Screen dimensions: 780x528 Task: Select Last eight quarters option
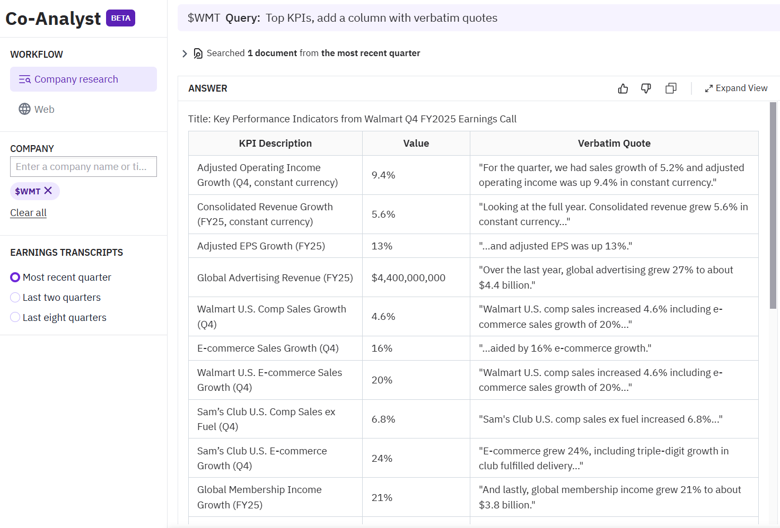(x=15, y=318)
